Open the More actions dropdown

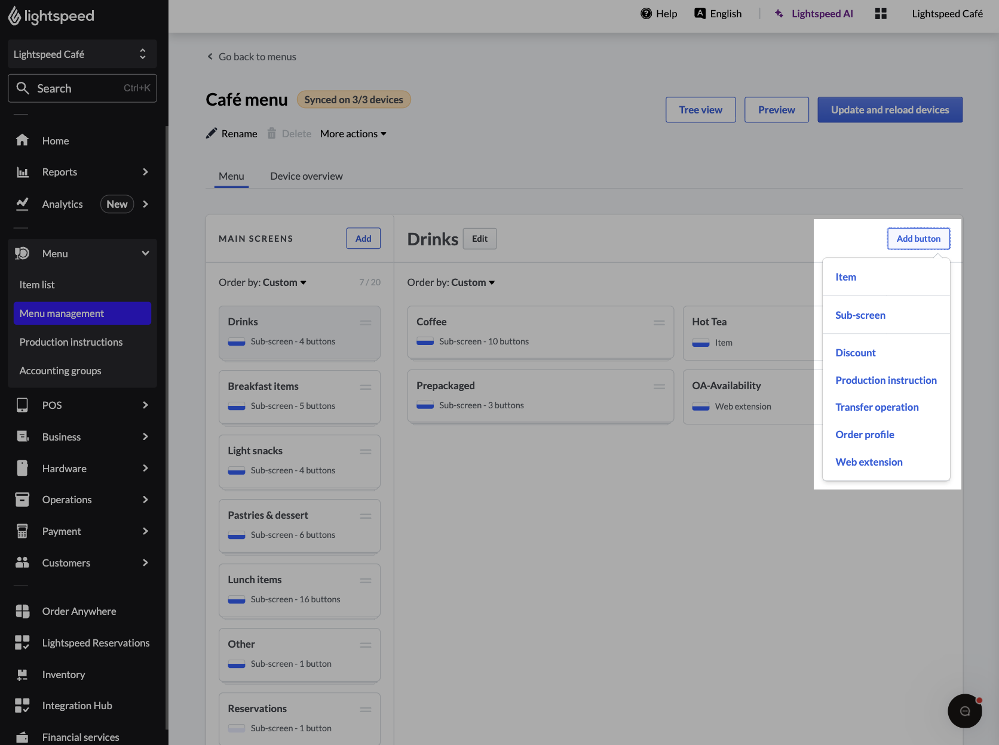click(353, 134)
